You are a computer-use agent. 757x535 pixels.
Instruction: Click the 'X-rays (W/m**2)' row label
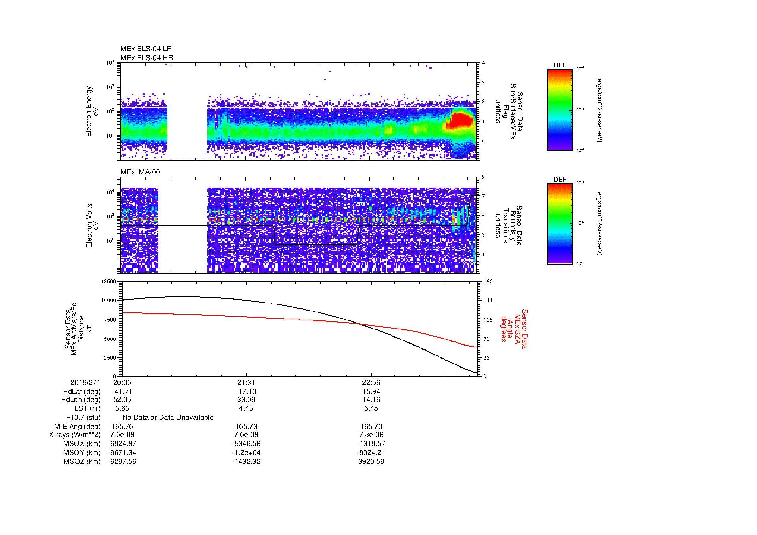click(x=74, y=435)
